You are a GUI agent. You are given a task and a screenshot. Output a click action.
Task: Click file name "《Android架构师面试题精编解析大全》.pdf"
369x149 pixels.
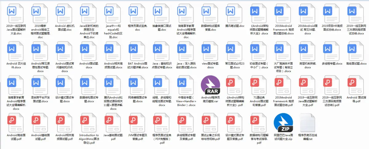(235, 101)
